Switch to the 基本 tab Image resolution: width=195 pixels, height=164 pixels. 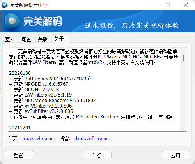(10, 39)
